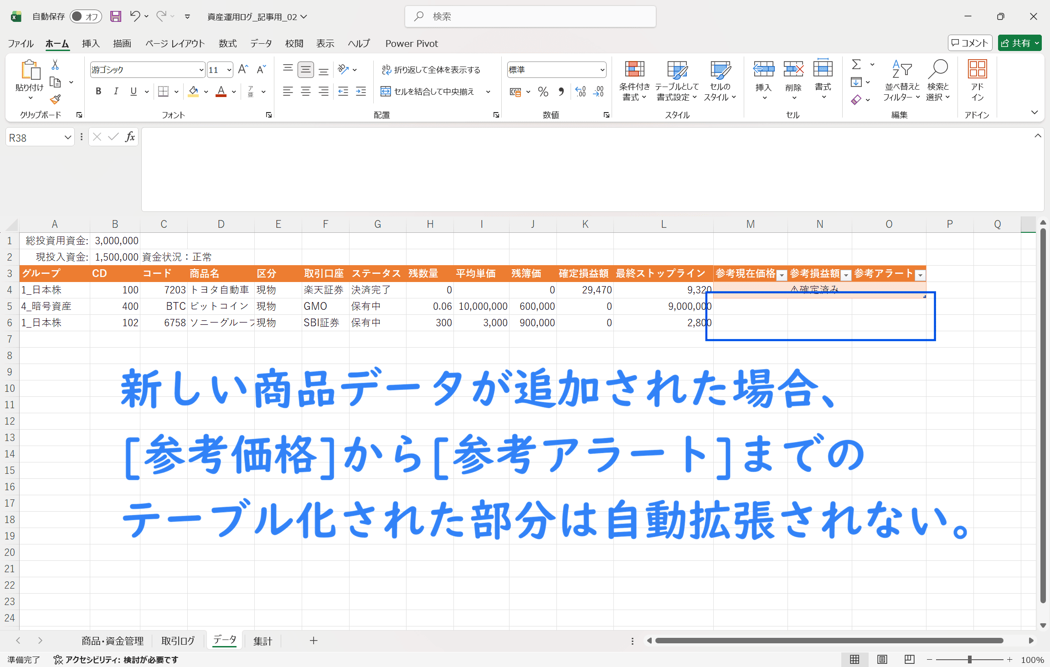Click the AutoSum sigma icon
This screenshot has width=1050, height=667.
(856, 65)
